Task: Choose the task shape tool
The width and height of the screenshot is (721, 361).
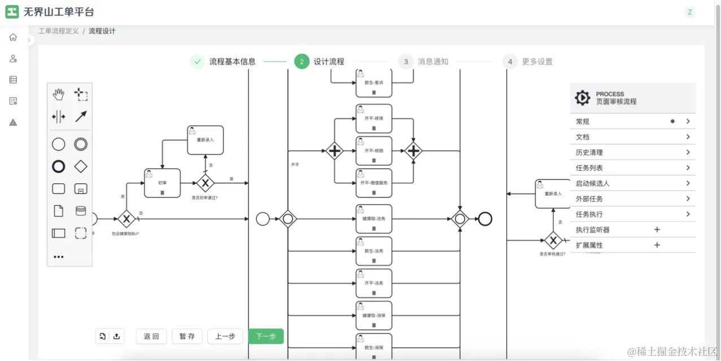Action: 58,188
